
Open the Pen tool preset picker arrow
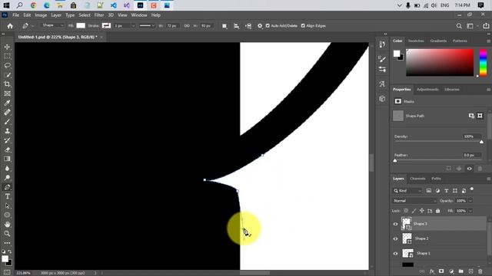point(32,26)
